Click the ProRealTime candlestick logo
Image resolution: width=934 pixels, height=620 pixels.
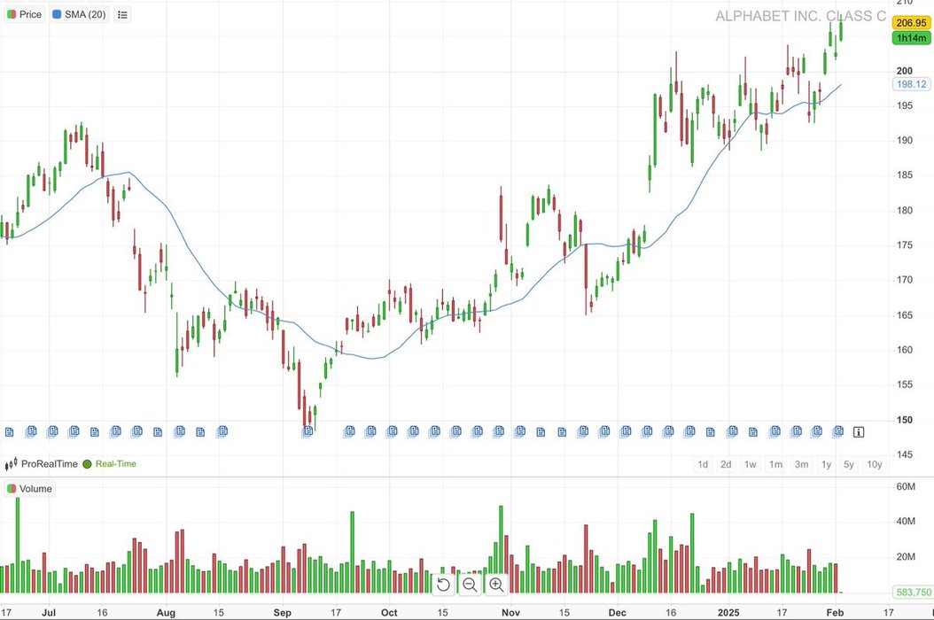pos(11,464)
